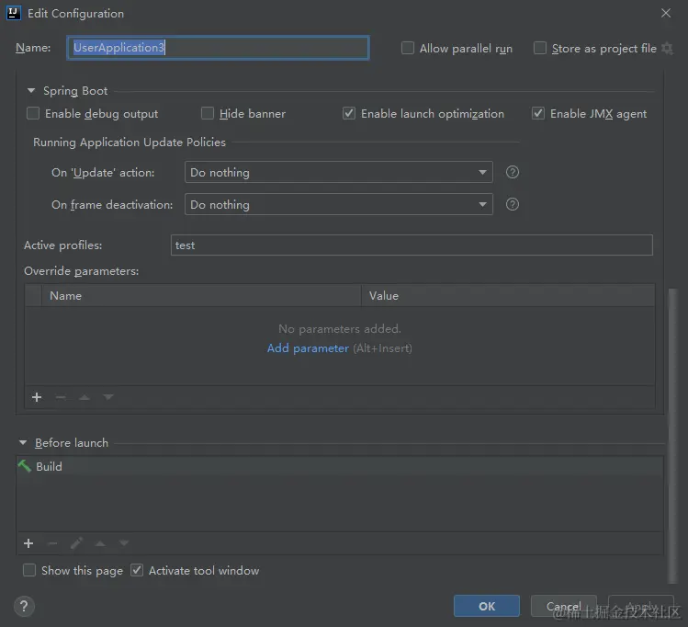Add a Before launch task

click(28, 543)
